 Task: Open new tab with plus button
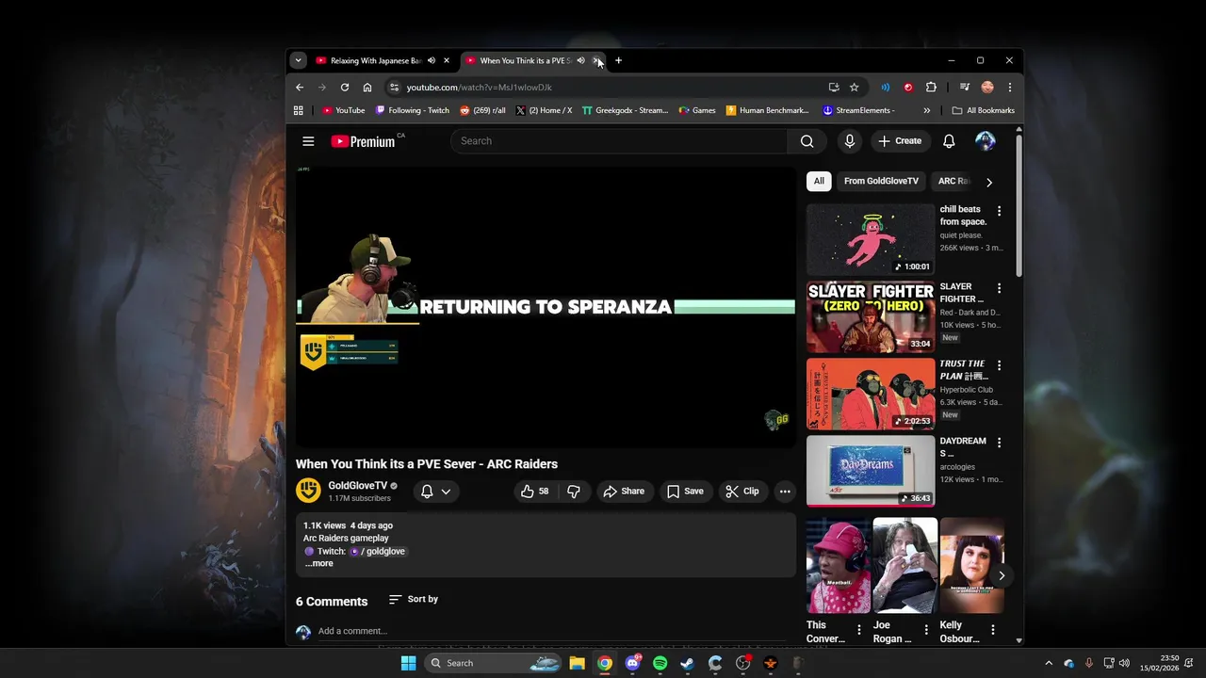click(x=618, y=60)
